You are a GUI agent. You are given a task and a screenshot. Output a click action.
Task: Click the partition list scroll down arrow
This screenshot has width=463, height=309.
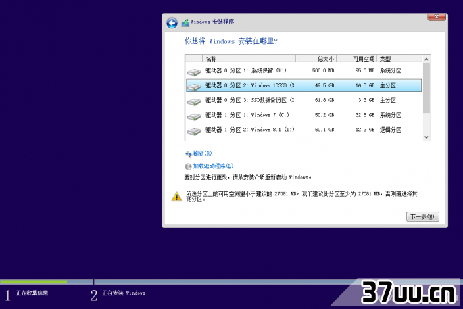click(x=426, y=137)
